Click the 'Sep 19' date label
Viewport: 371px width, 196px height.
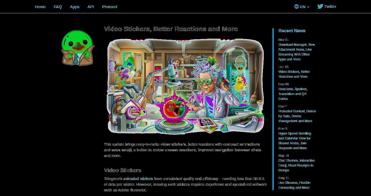(284, 156)
